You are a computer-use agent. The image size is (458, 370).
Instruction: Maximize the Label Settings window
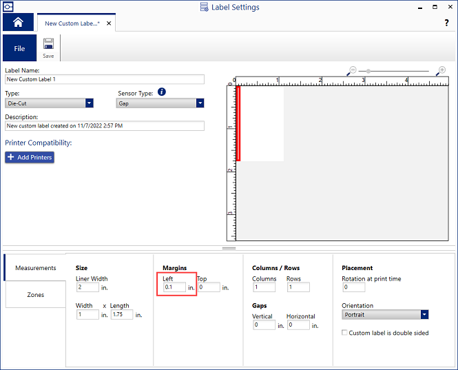click(435, 7)
